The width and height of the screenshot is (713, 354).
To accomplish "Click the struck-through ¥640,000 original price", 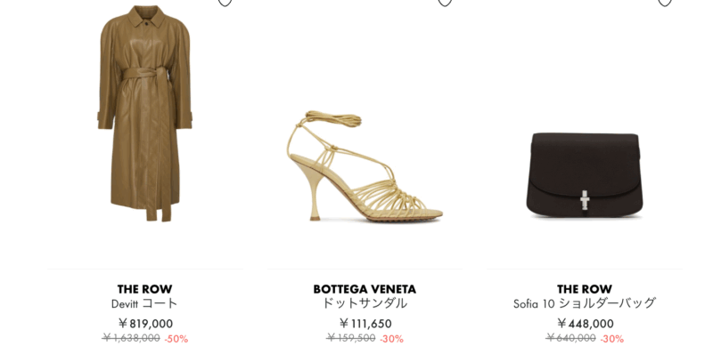I will 571,338.
